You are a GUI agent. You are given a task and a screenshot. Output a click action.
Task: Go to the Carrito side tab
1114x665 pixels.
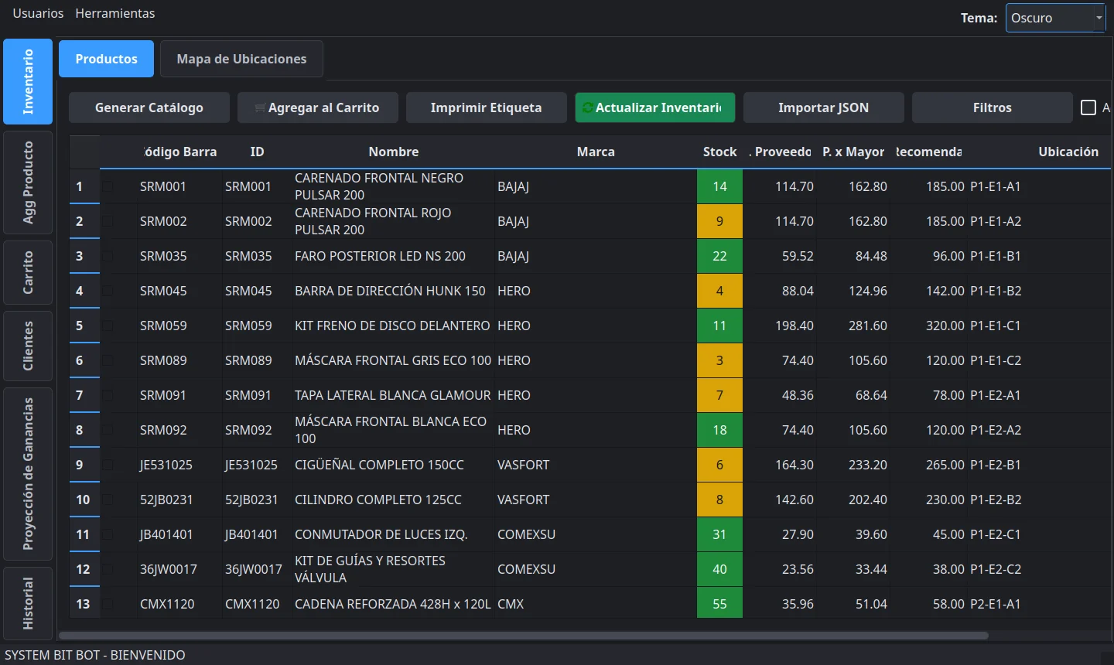tap(28, 272)
